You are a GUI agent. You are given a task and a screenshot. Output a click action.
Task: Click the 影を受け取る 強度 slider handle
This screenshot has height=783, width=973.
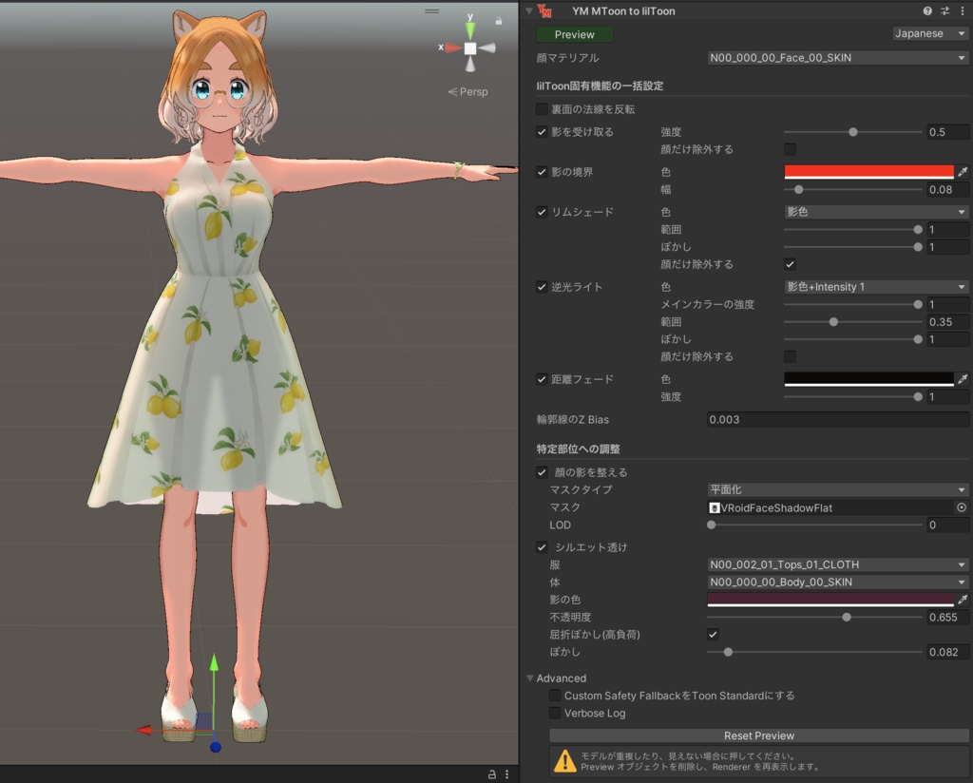click(x=853, y=132)
